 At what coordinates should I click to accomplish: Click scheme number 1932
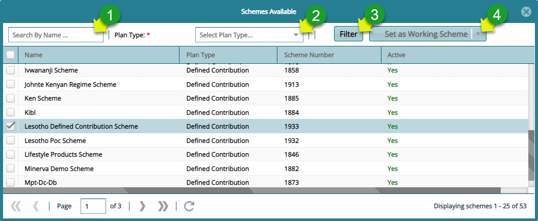click(292, 141)
